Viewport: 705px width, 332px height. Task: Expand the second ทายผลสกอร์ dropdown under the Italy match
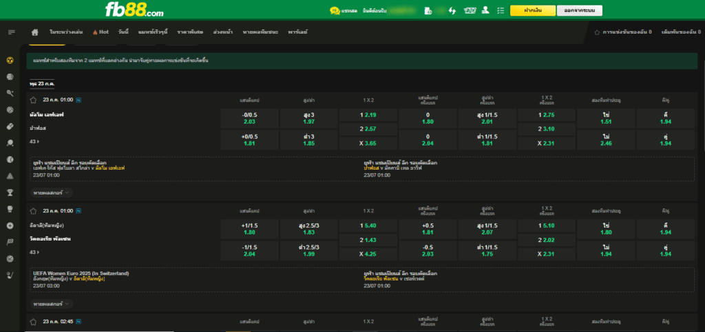[52, 304]
